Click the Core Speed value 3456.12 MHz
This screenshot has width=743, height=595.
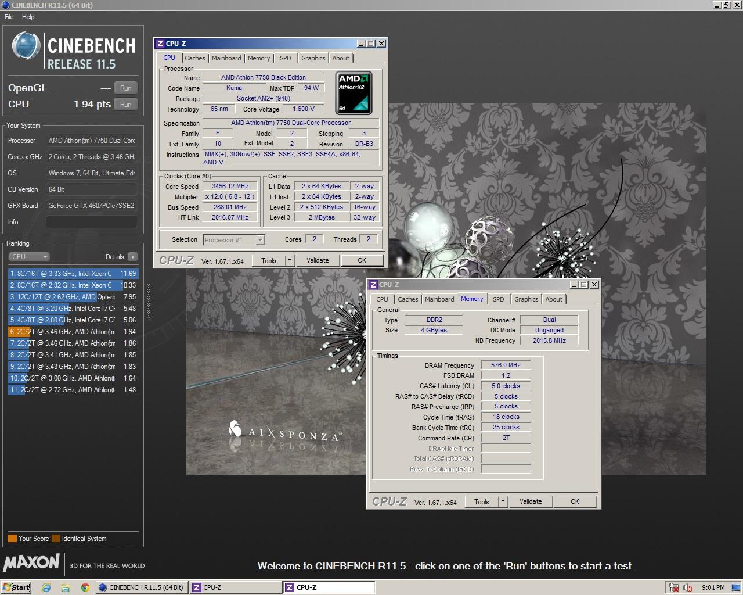(230, 187)
